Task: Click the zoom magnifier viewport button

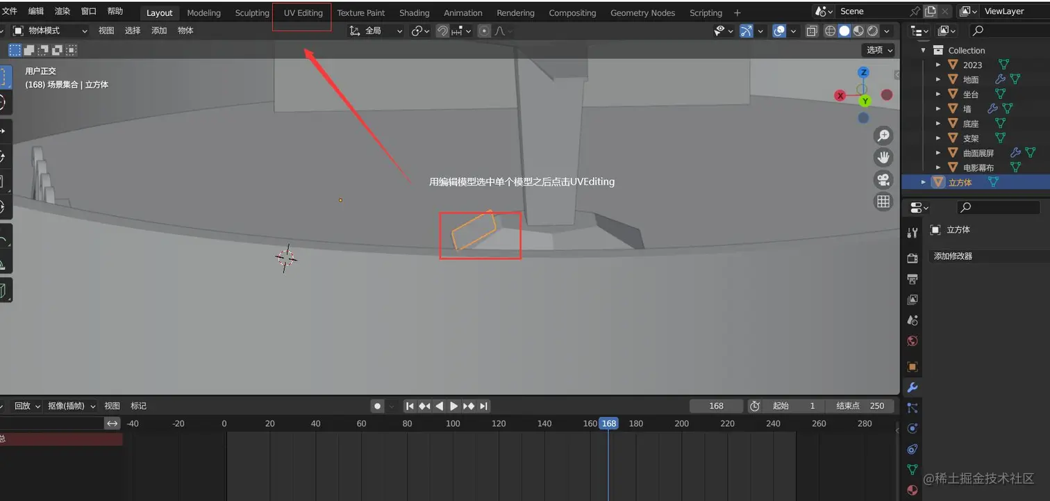Action: [x=883, y=135]
